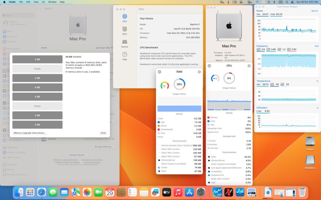
Task: Open the Finder menu
Action: click(x=12, y=2)
